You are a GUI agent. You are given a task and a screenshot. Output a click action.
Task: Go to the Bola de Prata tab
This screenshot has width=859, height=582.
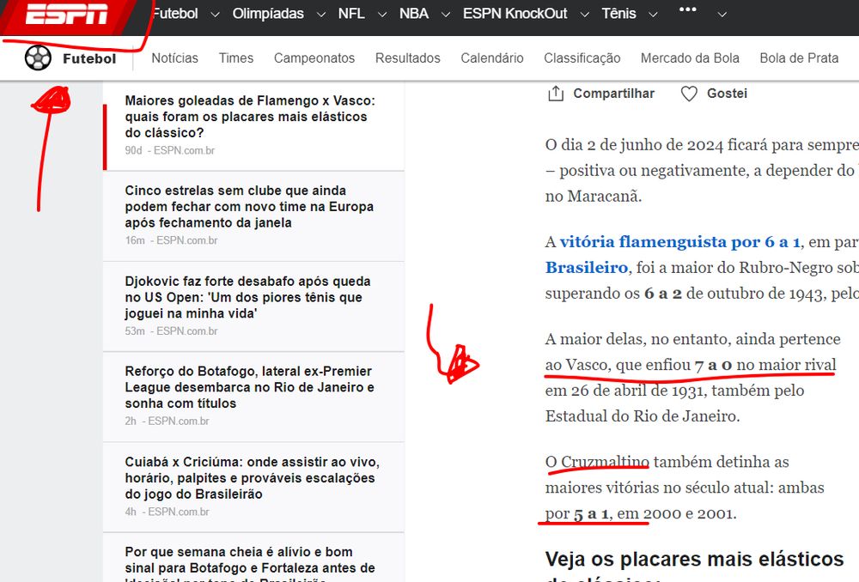(x=799, y=58)
